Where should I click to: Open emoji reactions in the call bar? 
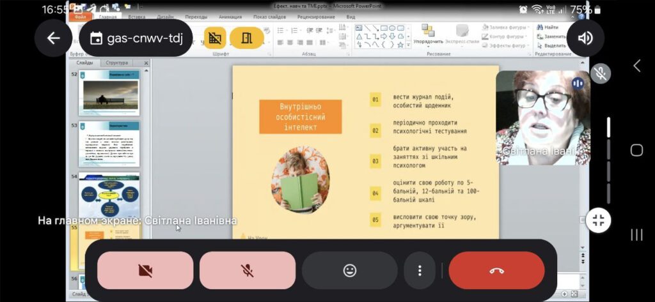coord(349,270)
